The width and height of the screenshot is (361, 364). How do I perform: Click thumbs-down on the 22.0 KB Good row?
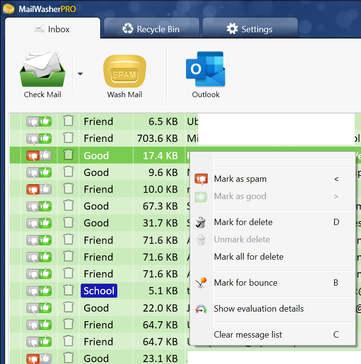pos(33,308)
